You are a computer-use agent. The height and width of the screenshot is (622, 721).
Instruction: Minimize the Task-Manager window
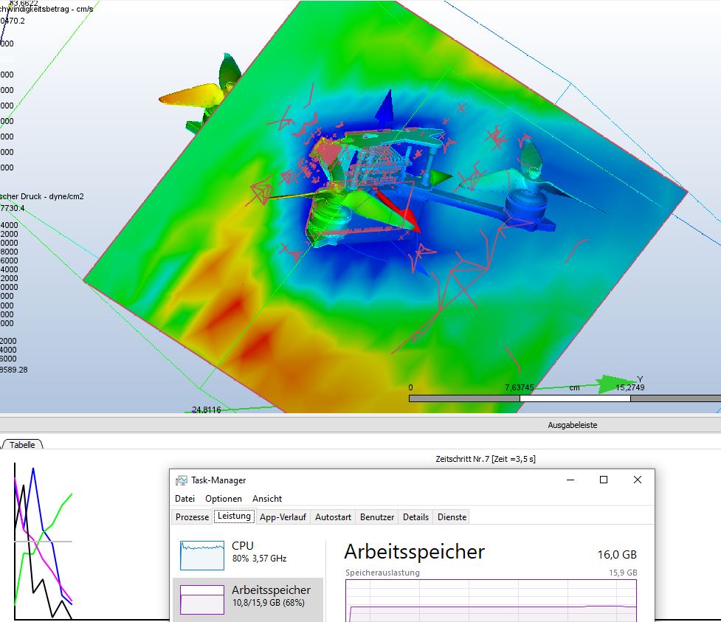tap(570, 480)
